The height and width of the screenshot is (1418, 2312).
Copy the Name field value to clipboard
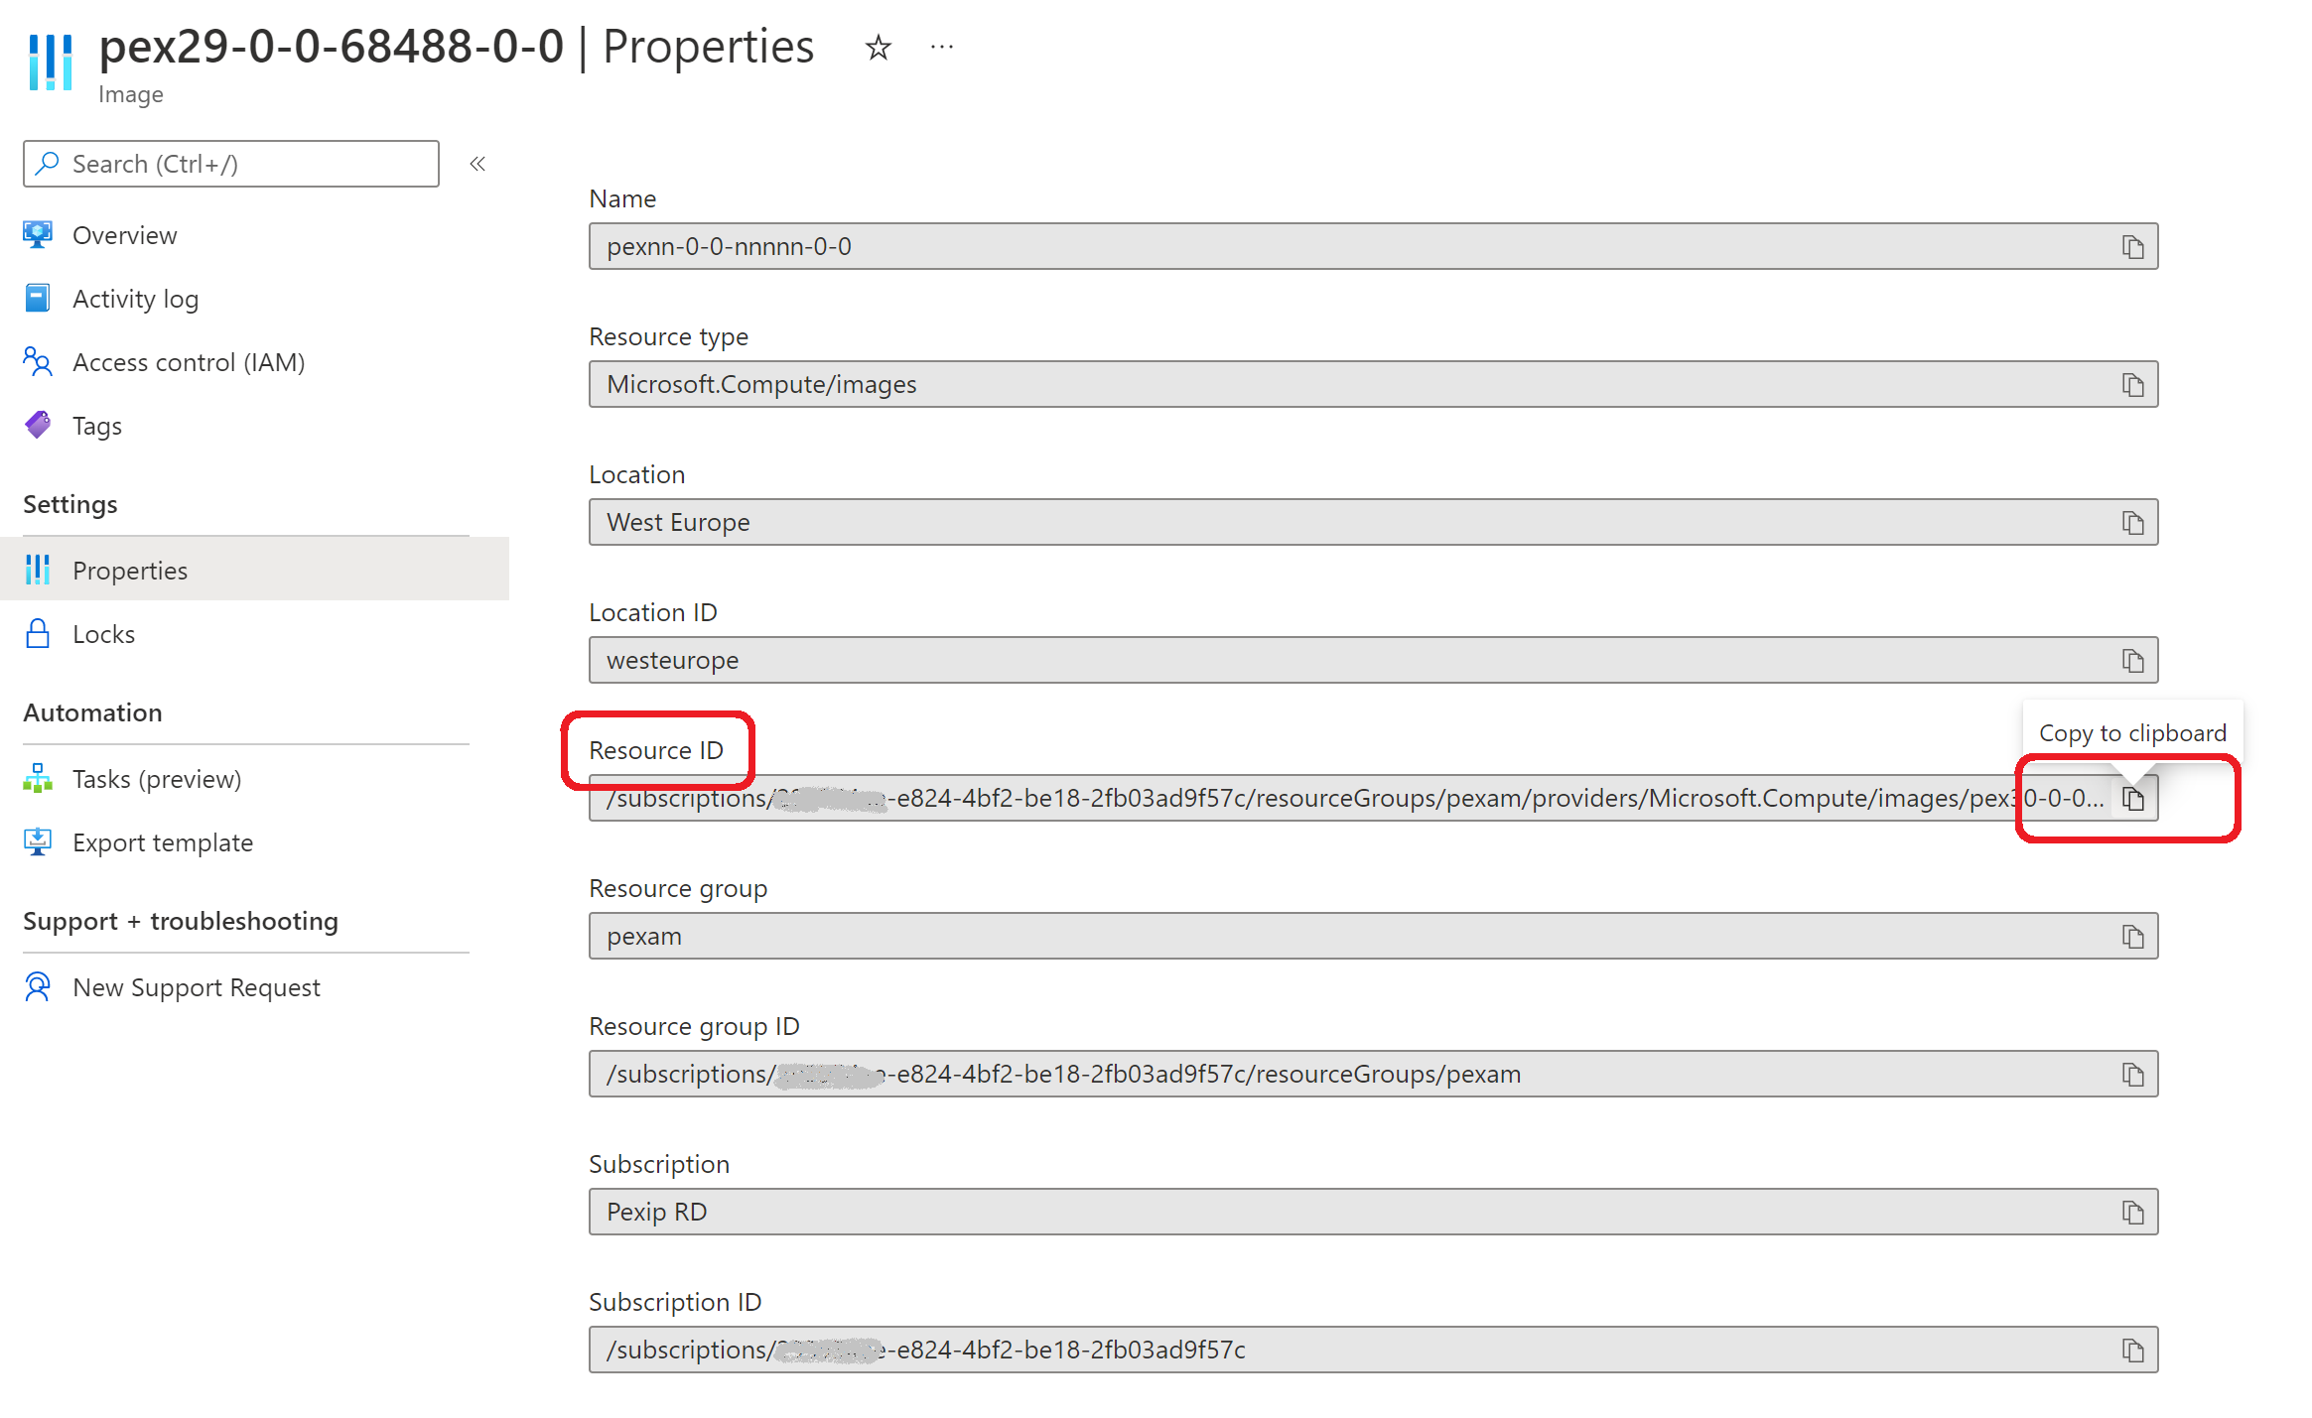coord(2132,247)
